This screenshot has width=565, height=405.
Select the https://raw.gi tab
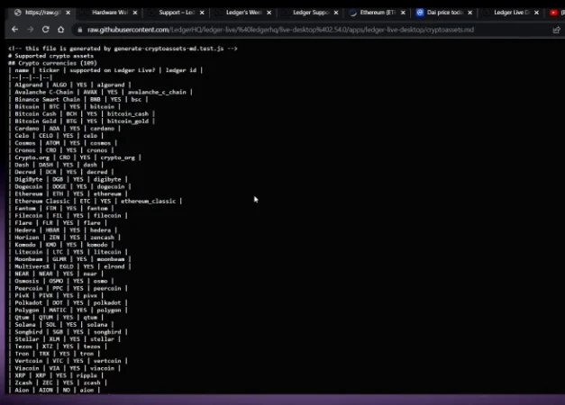42,13
